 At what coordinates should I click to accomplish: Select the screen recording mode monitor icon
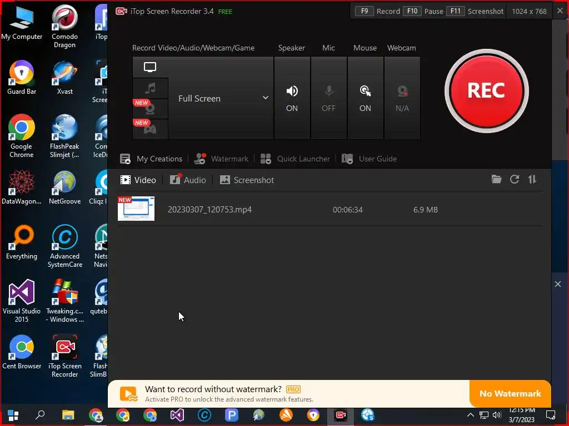click(150, 67)
